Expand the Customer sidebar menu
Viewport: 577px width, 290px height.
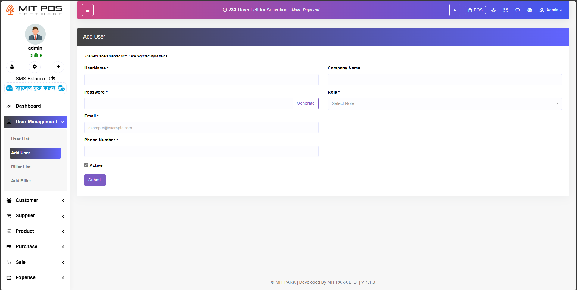click(x=35, y=200)
